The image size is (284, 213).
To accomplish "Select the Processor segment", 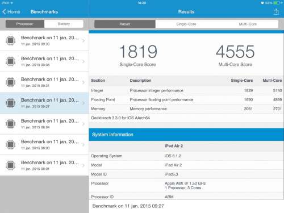I will (x=25, y=24).
